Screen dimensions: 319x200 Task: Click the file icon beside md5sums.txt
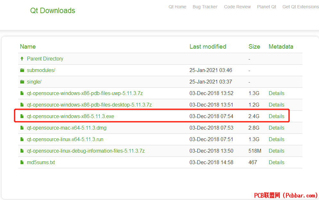point(22,163)
